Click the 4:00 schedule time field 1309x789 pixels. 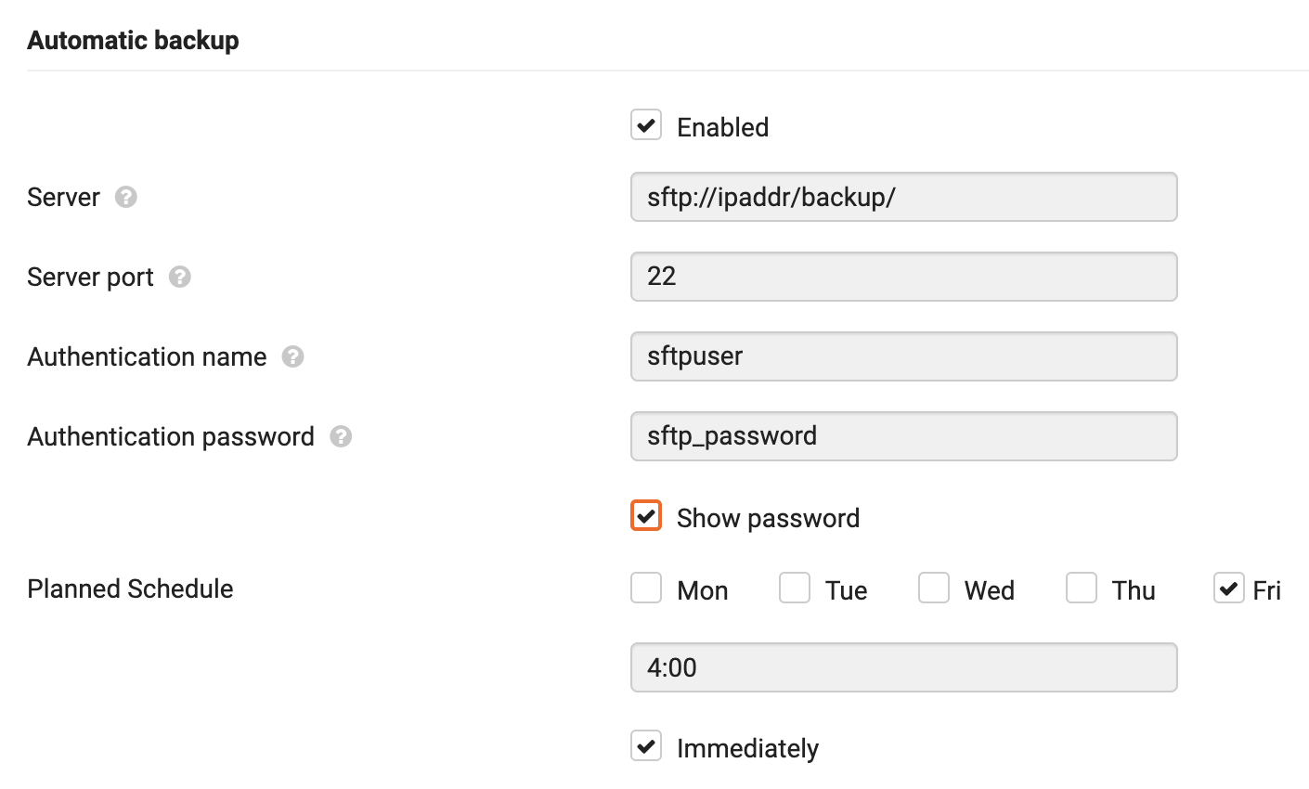point(903,666)
